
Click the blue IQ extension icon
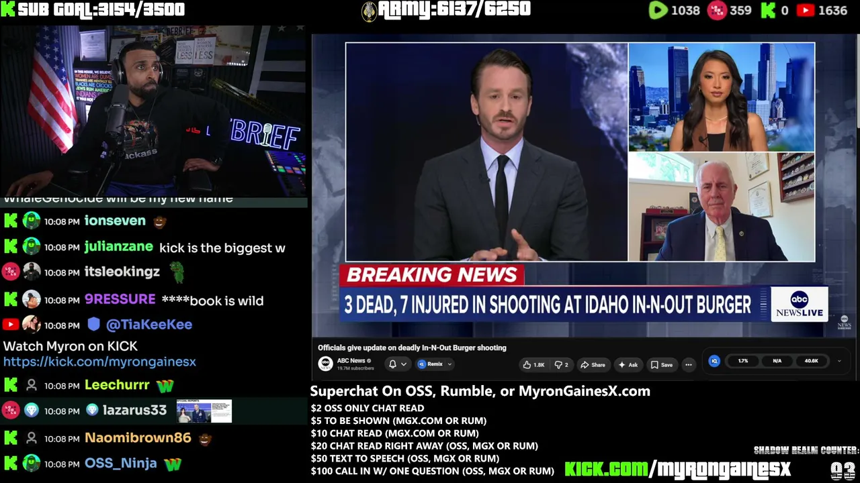(x=714, y=361)
